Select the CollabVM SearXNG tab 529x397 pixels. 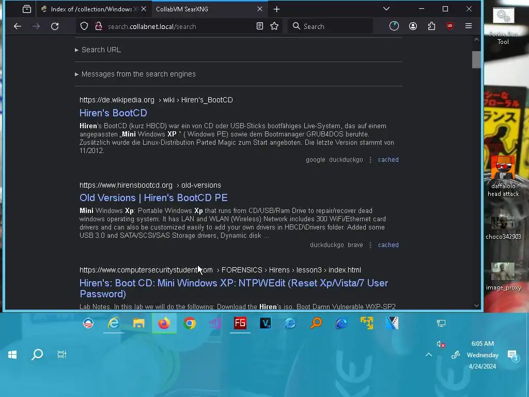pyautogui.click(x=206, y=9)
